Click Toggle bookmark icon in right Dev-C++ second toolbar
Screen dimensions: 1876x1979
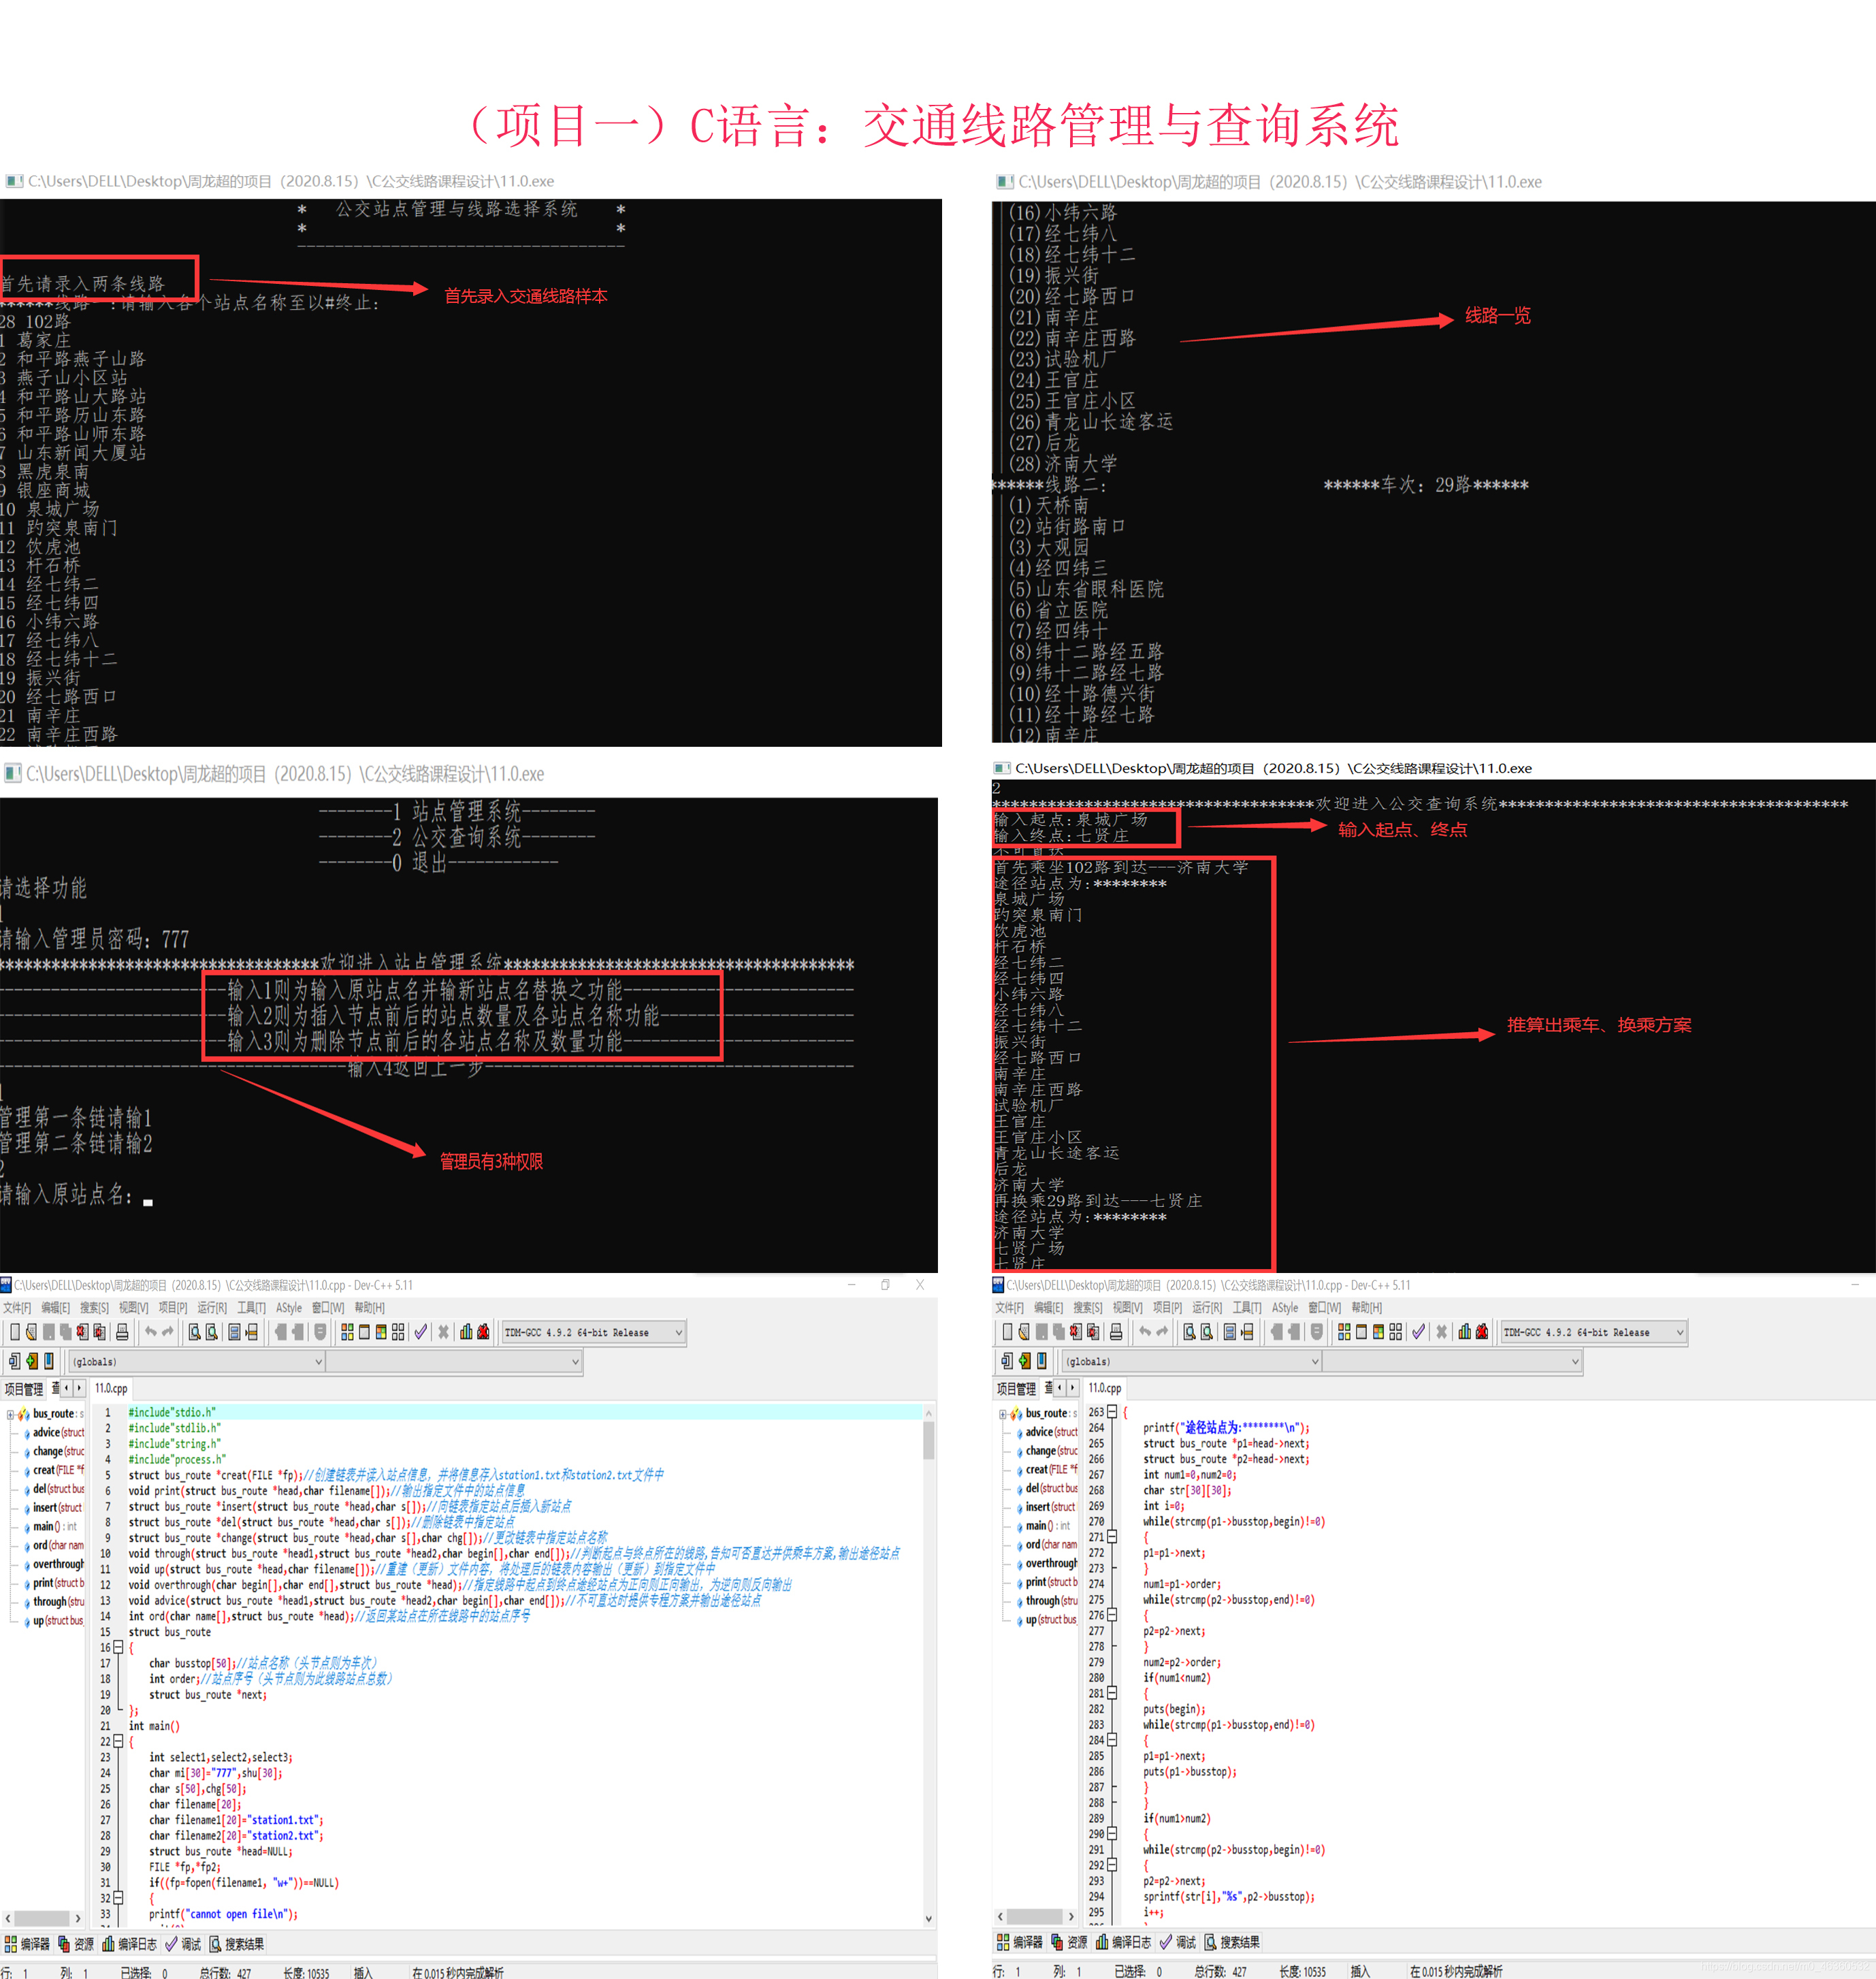point(1042,1361)
